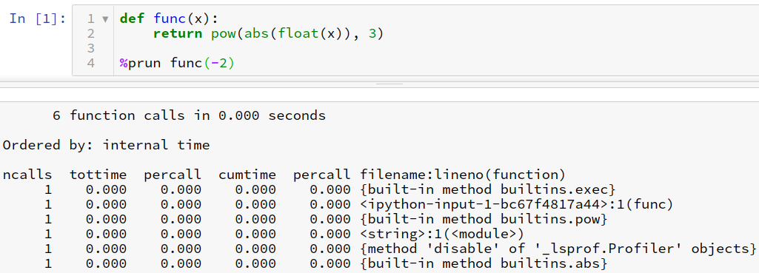The height and width of the screenshot is (273, 759).
Task: Click the 'Ordered by: internal time' text
Action: [x=107, y=145]
